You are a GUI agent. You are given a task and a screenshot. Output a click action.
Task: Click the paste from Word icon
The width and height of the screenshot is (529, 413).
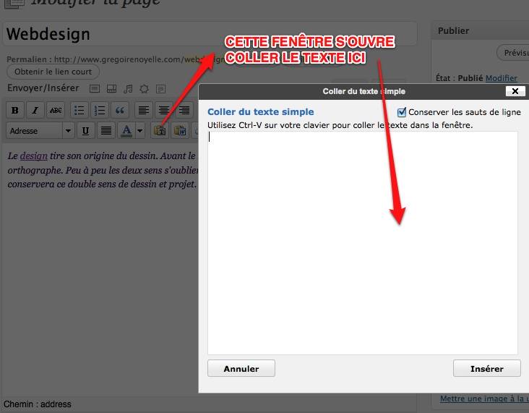click(x=179, y=131)
